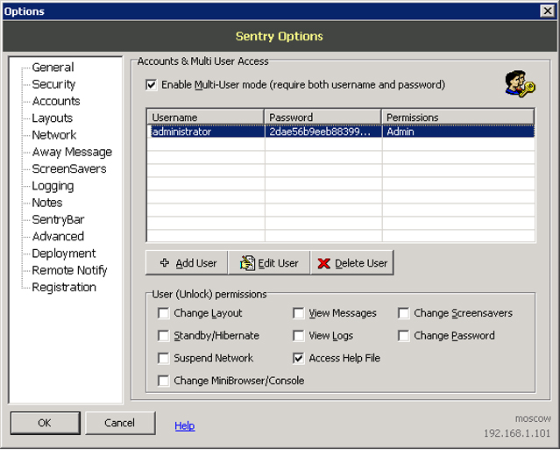The height and width of the screenshot is (450, 560).
Task: Open the General options section
Action: (x=53, y=68)
